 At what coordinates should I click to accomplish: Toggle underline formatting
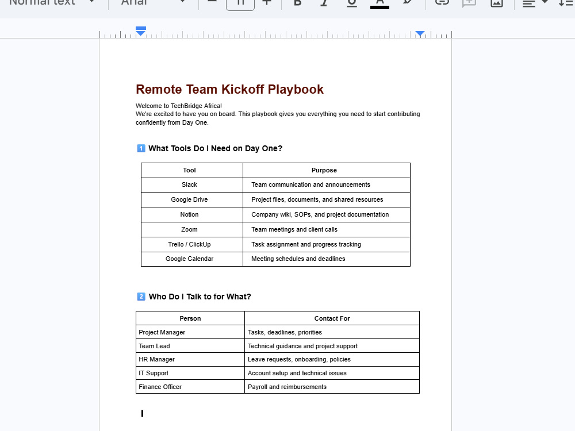352,3
